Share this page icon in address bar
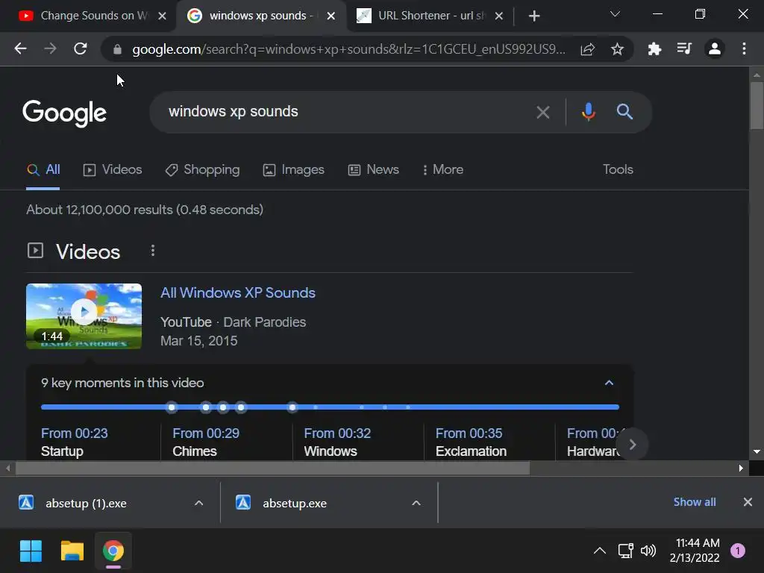 [588, 48]
